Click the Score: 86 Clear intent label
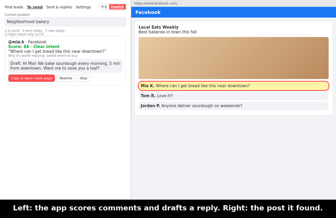The width and height of the screenshot is (336, 218). pos(34,46)
